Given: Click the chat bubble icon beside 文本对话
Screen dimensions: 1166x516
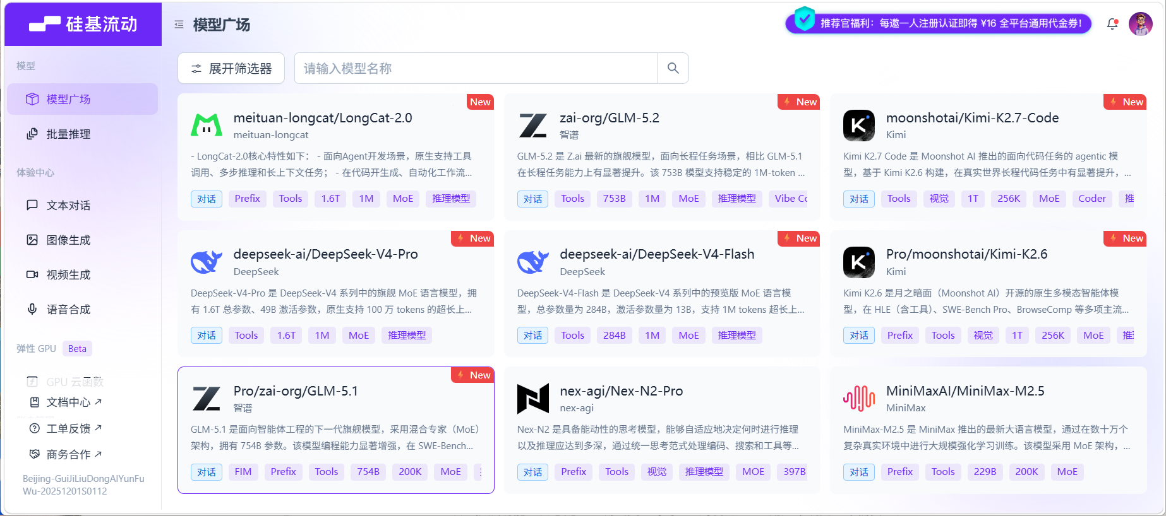Looking at the screenshot, I should [x=32, y=205].
